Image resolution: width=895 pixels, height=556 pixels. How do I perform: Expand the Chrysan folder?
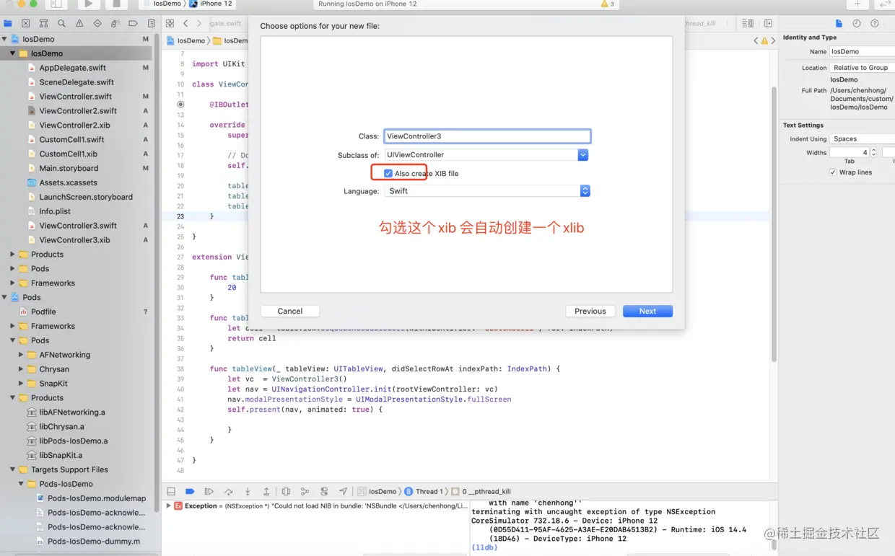pyautogui.click(x=21, y=369)
